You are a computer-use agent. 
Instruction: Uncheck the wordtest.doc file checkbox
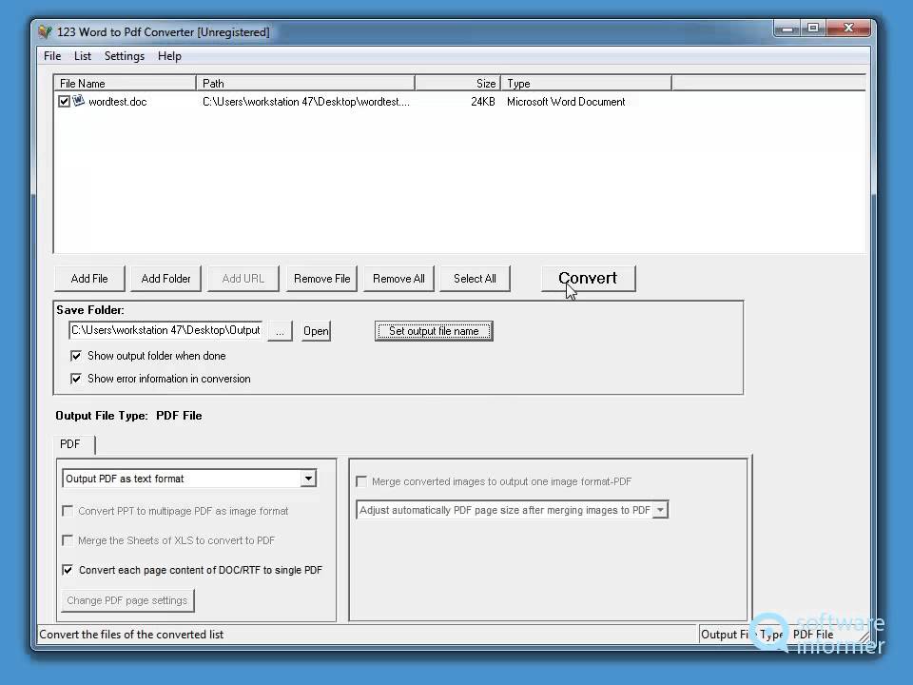pyautogui.click(x=64, y=102)
